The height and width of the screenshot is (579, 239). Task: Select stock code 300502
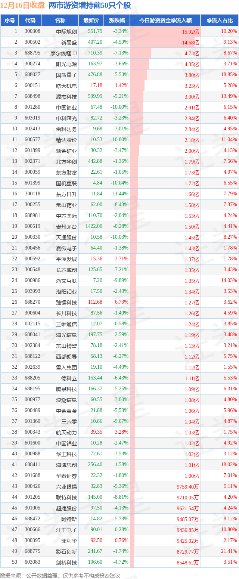(32, 42)
